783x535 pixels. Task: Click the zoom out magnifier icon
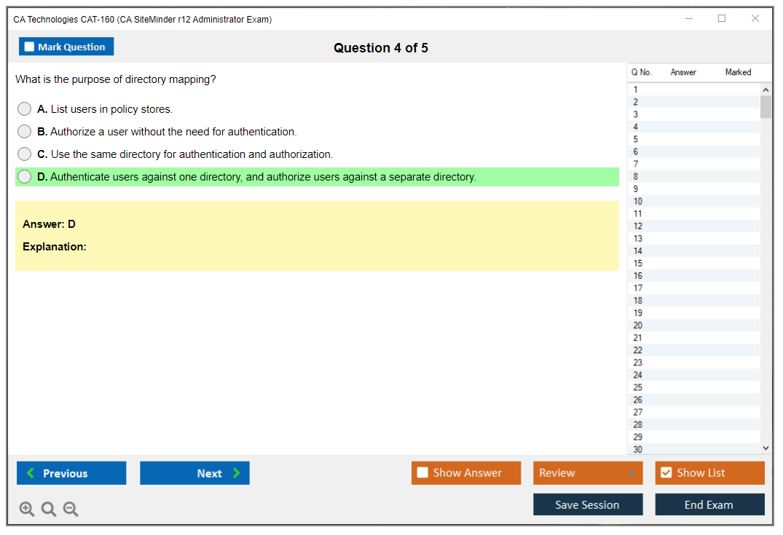point(71,510)
